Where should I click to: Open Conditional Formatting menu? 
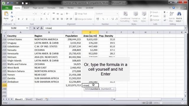pyautogui.click(x=125, y=17)
